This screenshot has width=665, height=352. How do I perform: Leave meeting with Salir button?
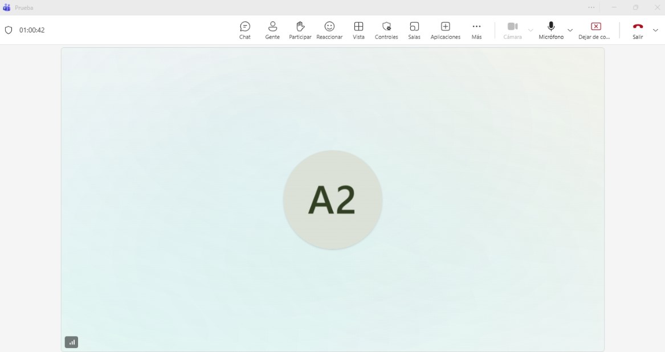point(638,31)
